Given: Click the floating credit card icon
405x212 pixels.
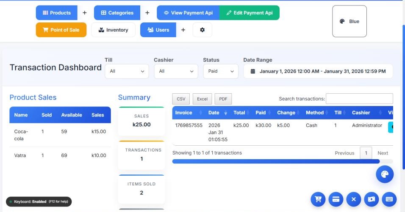Looking at the screenshot, I should [x=336, y=199].
